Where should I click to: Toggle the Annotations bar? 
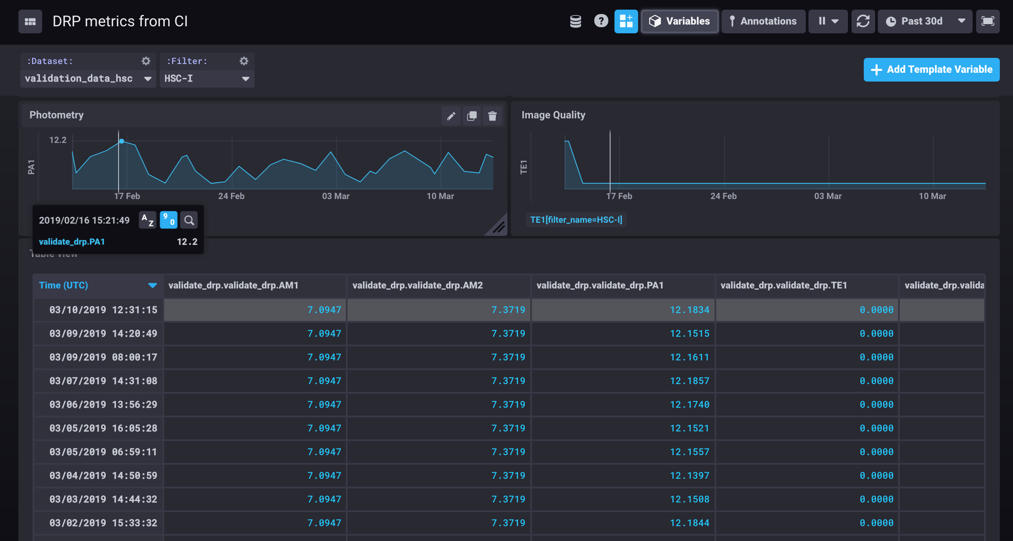coord(763,21)
